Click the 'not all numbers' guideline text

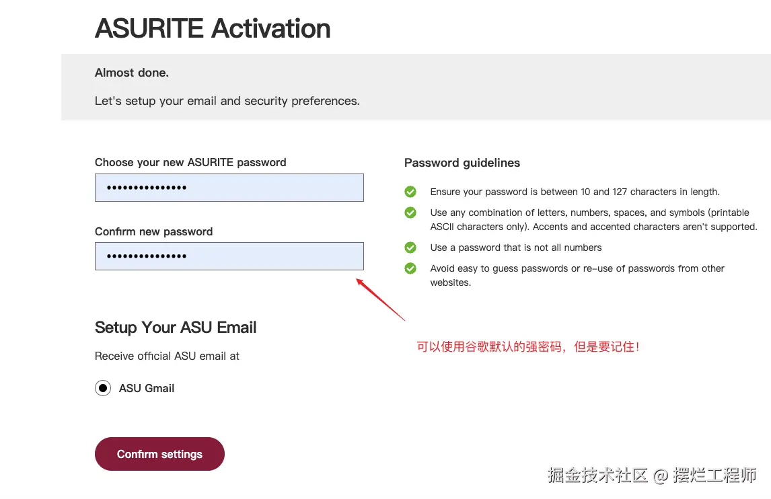[x=516, y=247]
